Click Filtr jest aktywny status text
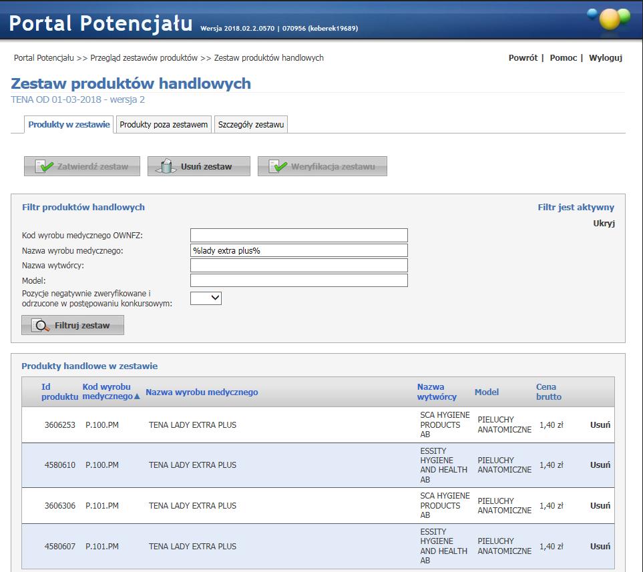Viewport: 643px width, 572px height. pos(576,208)
